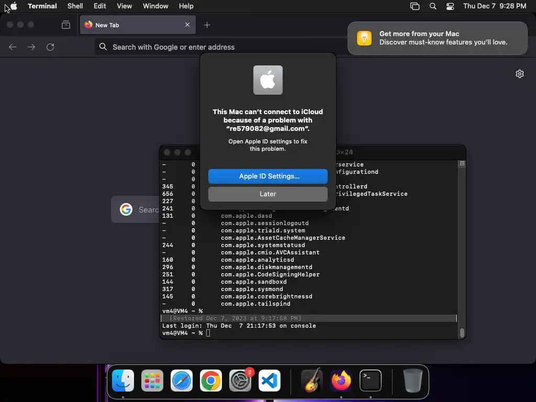Image resolution: width=536 pixels, height=402 pixels.
Task: Click the Last login line in Terminal
Action: pos(239,326)
